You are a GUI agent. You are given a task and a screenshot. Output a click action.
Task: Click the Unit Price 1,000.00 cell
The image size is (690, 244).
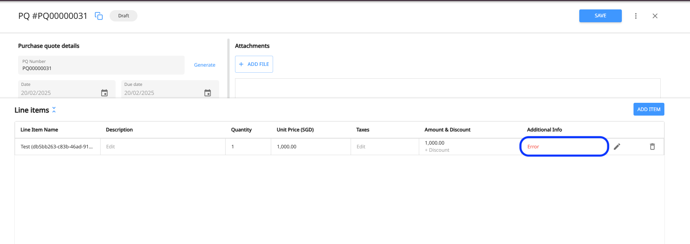[x=287, y=146]
